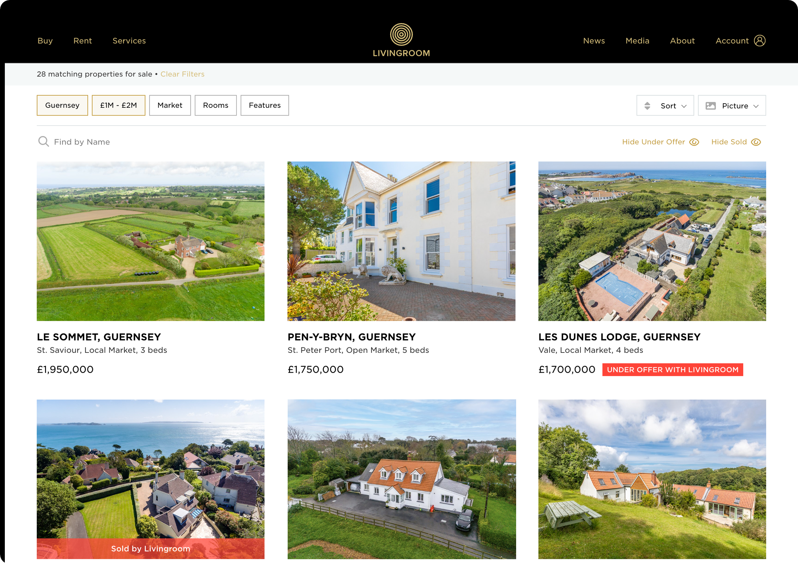798x564 pixels.
Task: Click the Clear Filters link
Action: pos(182,74)
